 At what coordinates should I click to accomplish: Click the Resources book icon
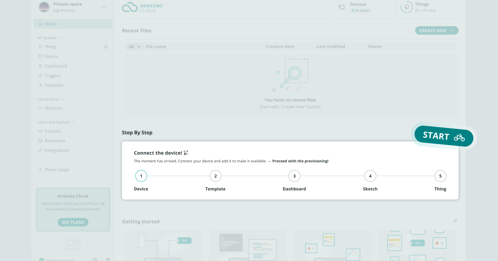pyautogui.click(x=40, y=141)
